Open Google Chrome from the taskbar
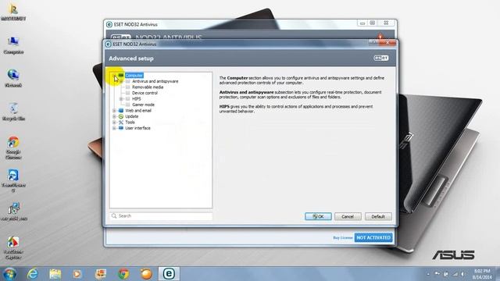Viewport: 500px width, 281px height. pyautogui.click(x=123, y=274)
